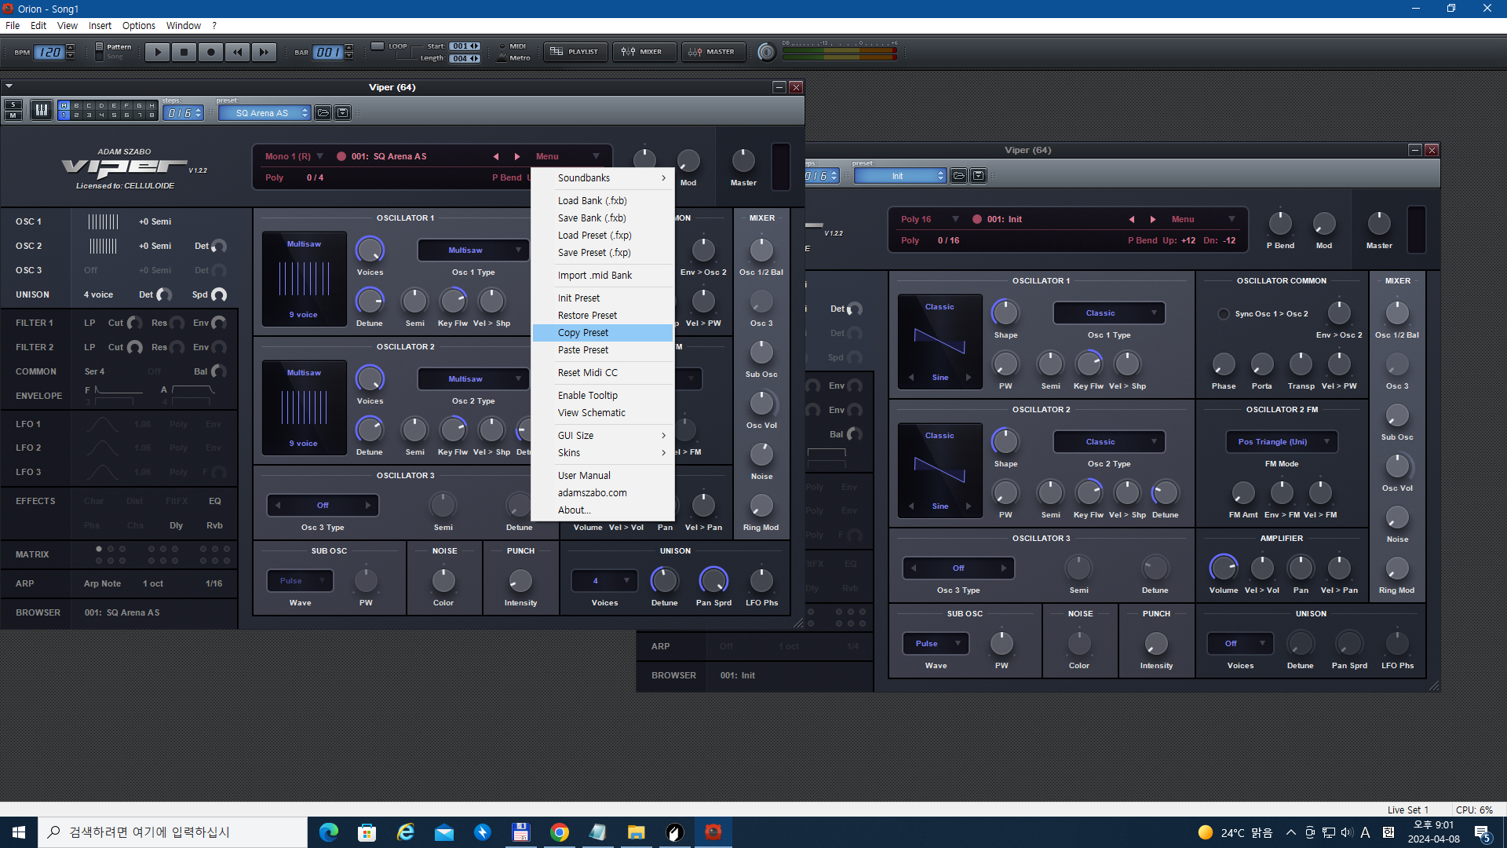1507x848 pixels.
Task: Open the Soundbanks submenu
Action: click(603, 178)
